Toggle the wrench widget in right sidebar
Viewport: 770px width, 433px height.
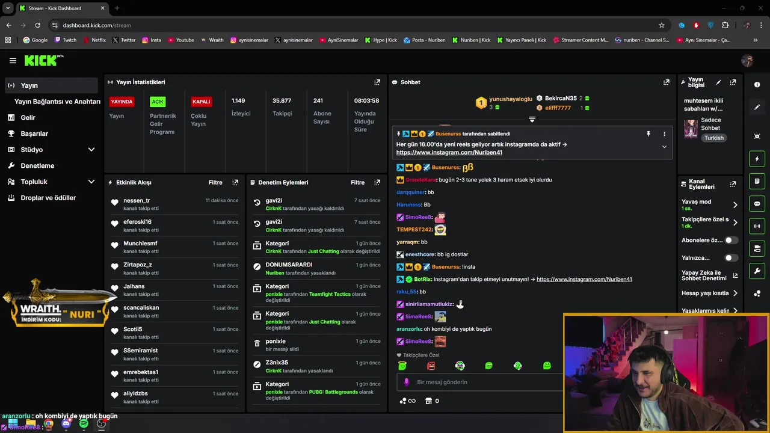tap(757, 271)
